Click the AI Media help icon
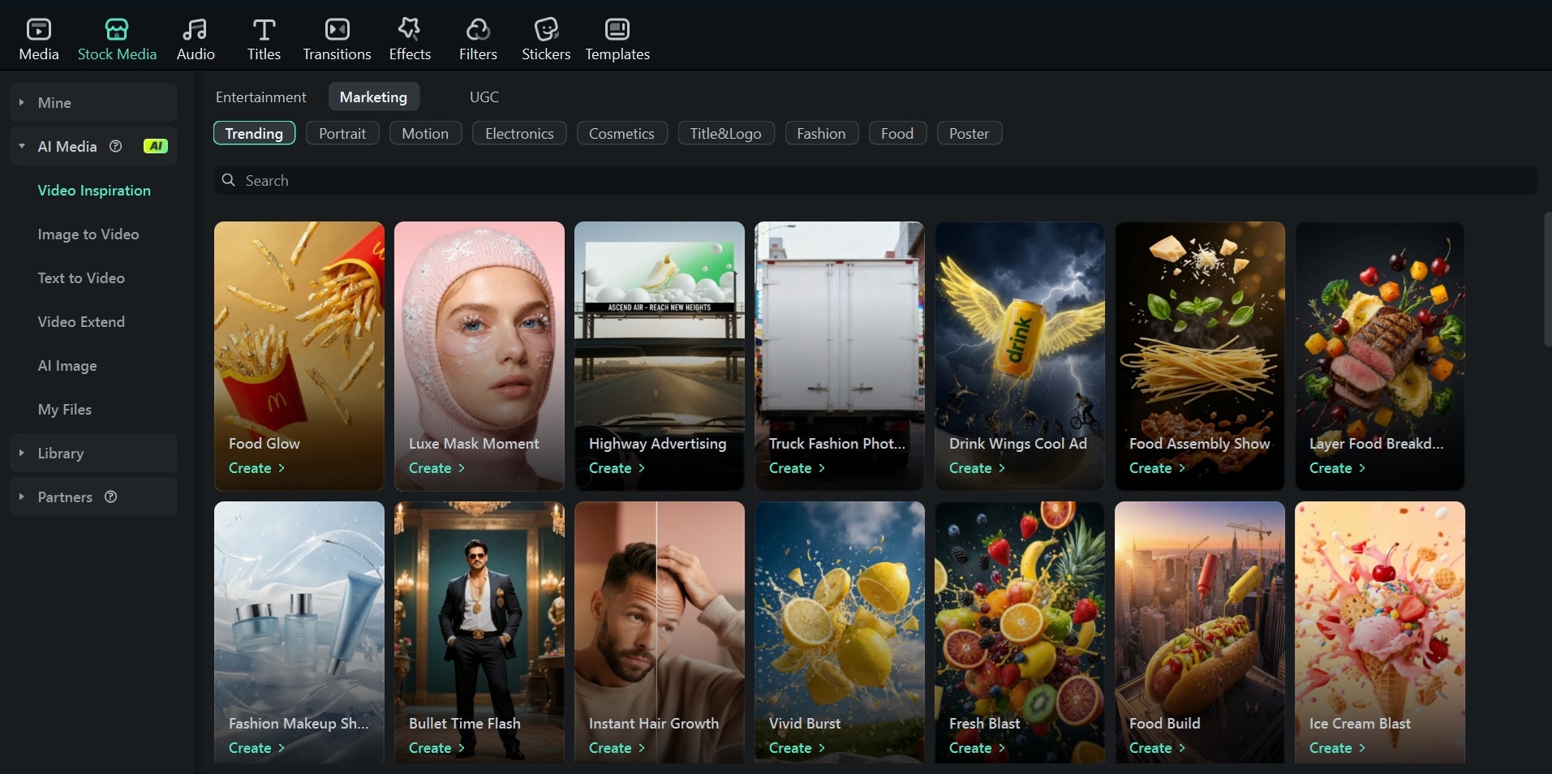This screenshot has height=774, width=1552. (114, 147)
